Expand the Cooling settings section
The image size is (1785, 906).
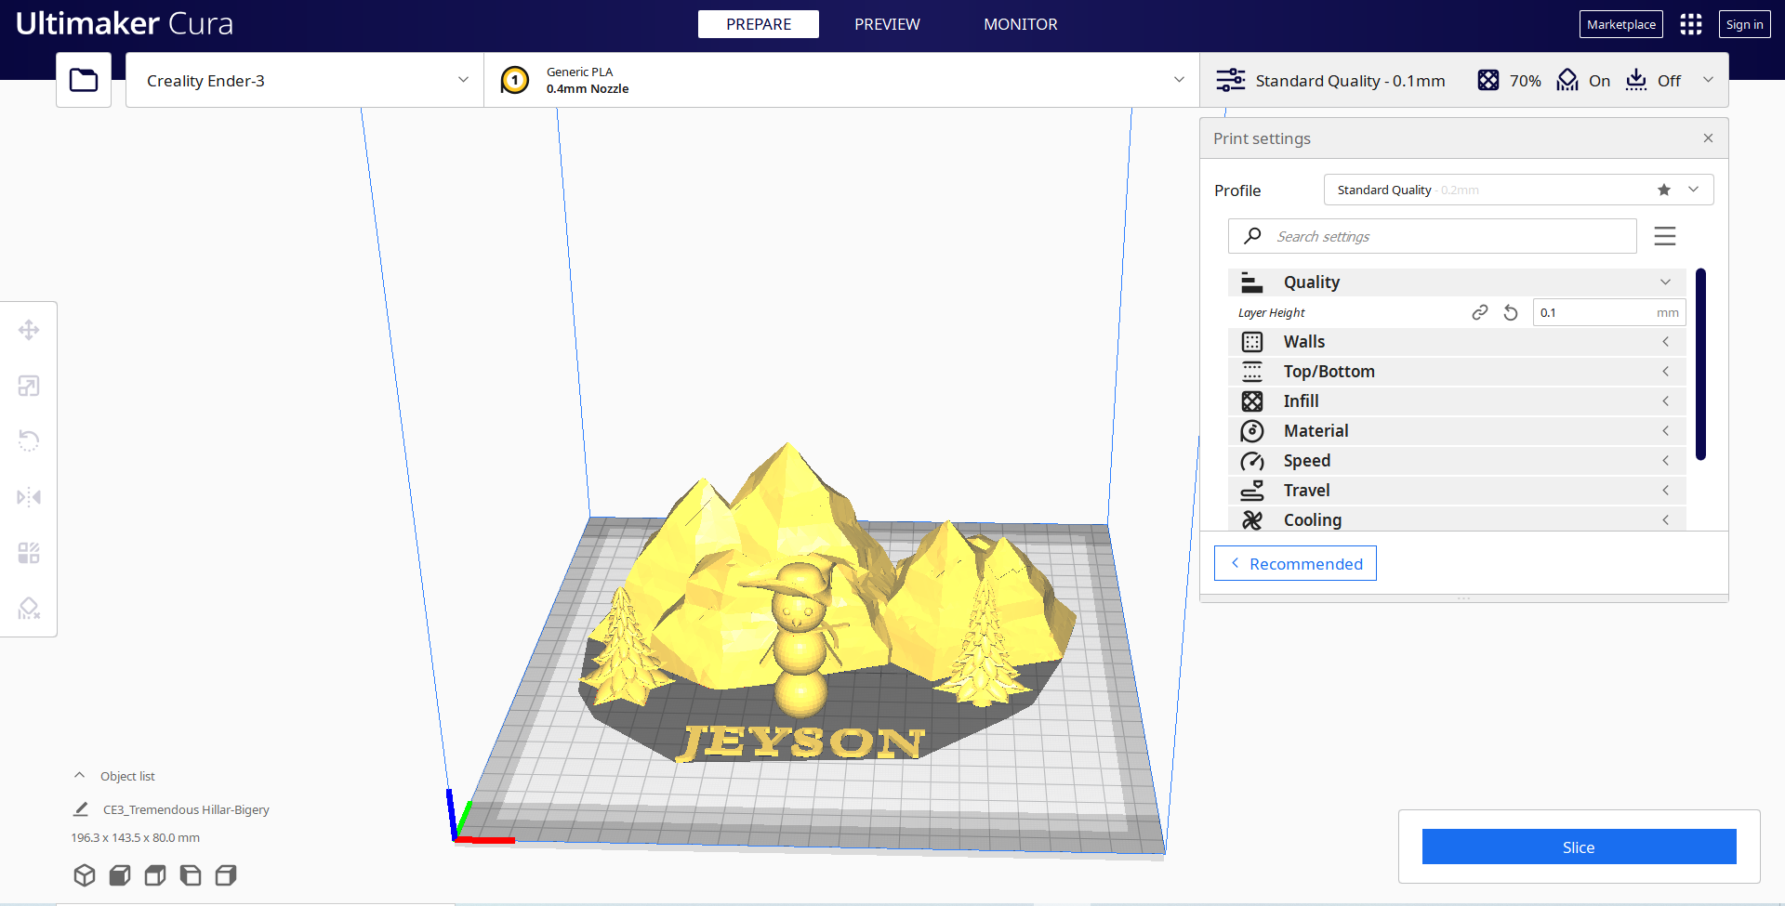(x=1457, y=519)
